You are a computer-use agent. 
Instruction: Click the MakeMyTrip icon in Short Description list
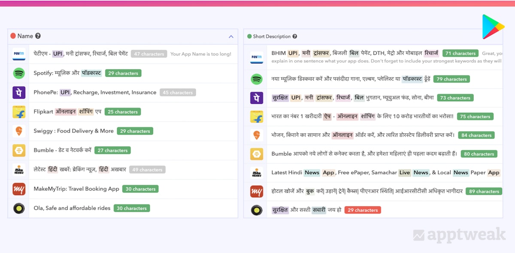(x=257, y=191)
